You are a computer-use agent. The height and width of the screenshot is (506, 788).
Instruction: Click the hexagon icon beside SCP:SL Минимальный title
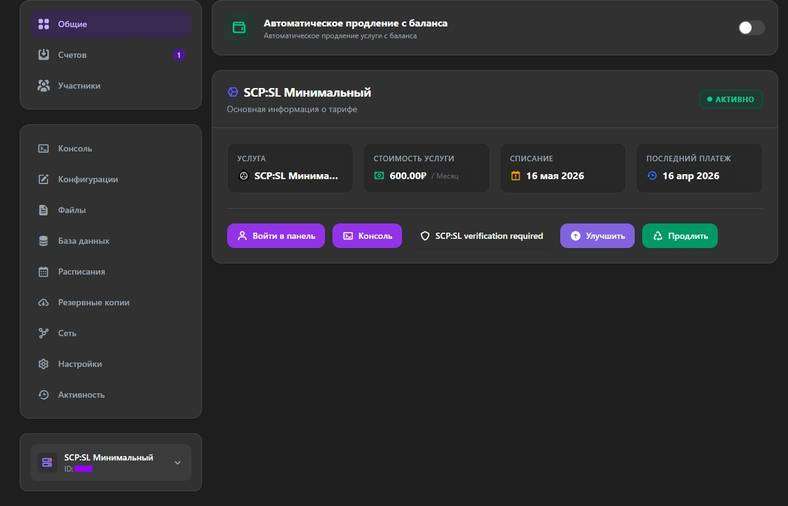pyautogui.click(x=233, y=92)
